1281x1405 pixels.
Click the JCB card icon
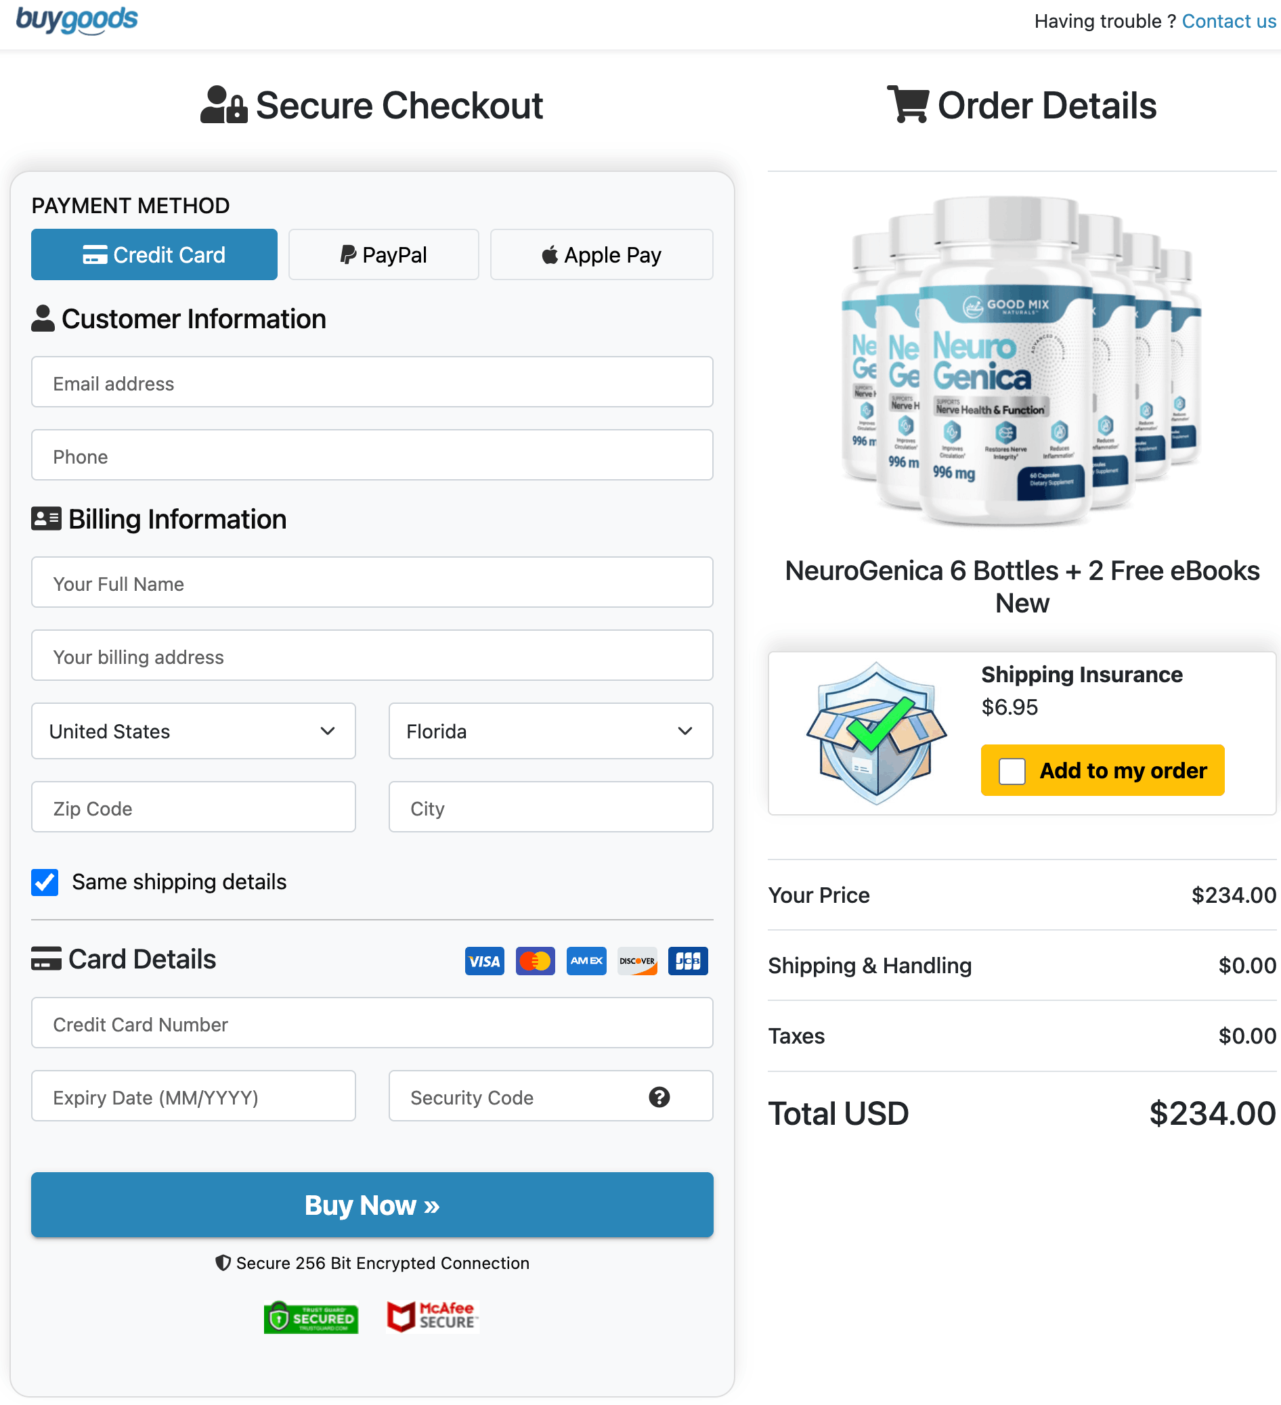point(688,961)
